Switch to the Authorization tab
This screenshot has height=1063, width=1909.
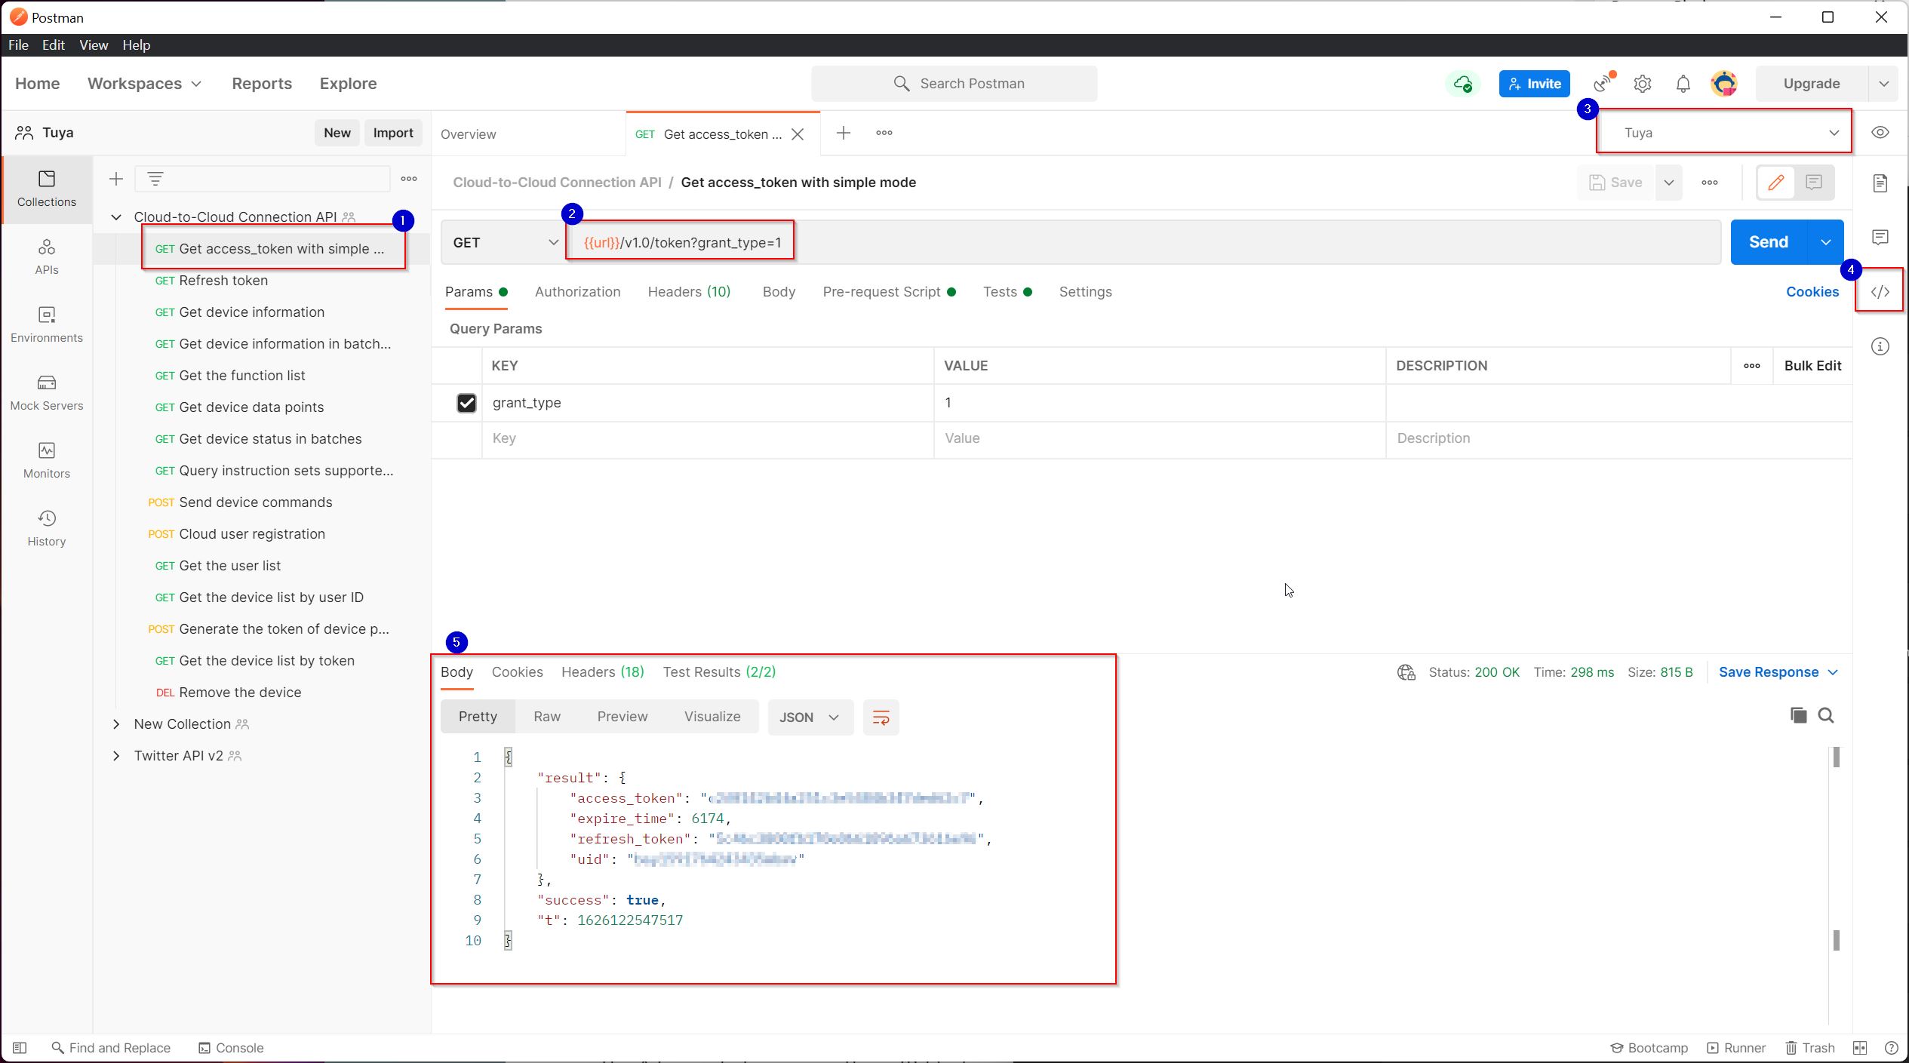point(577,292)
